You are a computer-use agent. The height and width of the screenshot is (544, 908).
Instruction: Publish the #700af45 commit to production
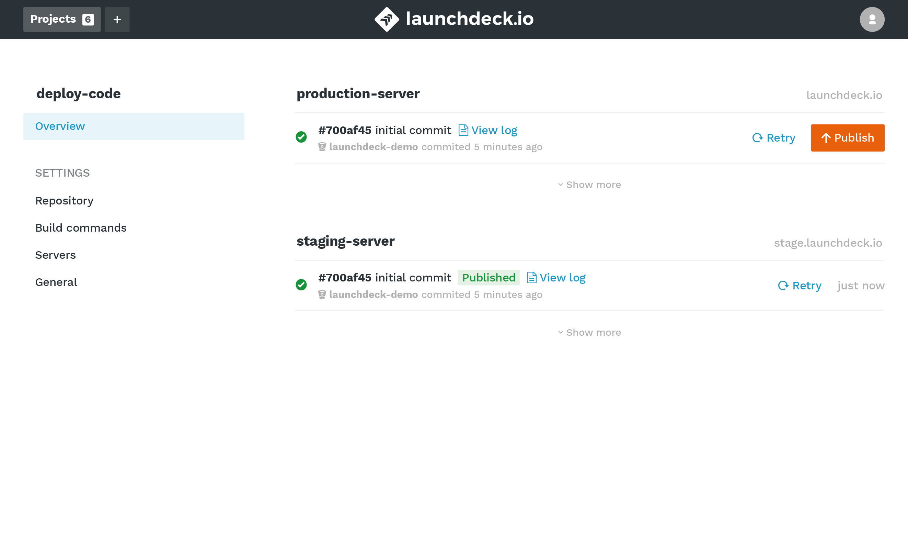[847, 138]
